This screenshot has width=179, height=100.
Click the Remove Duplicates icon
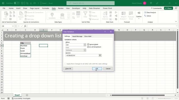click(111, 16)
